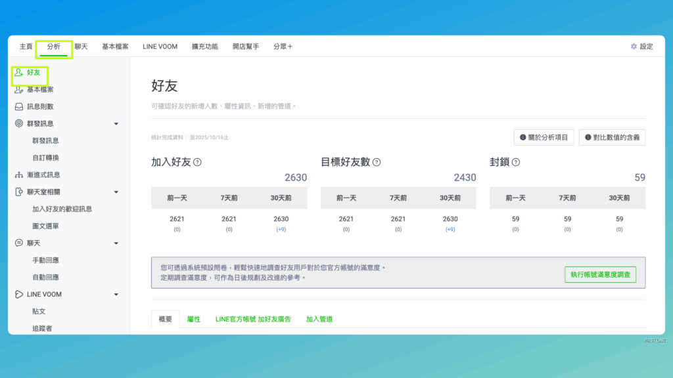Click the 執行帳號滿意度調查 button
This screenshot has width=673, height=378.
point(600,274)
